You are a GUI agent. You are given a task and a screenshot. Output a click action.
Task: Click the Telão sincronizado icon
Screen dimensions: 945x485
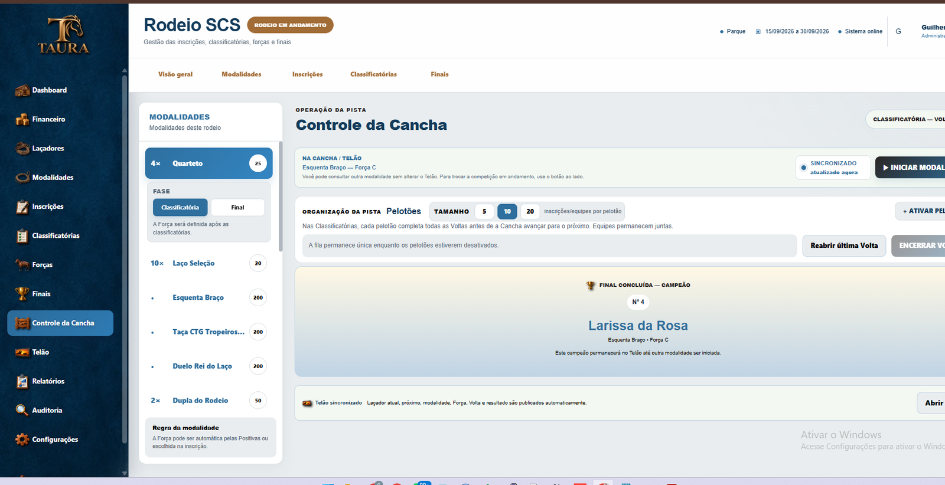(x=307, y=403)
